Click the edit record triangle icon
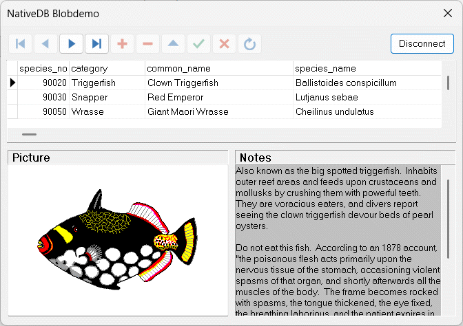463x326 pixels. [173, 43]
